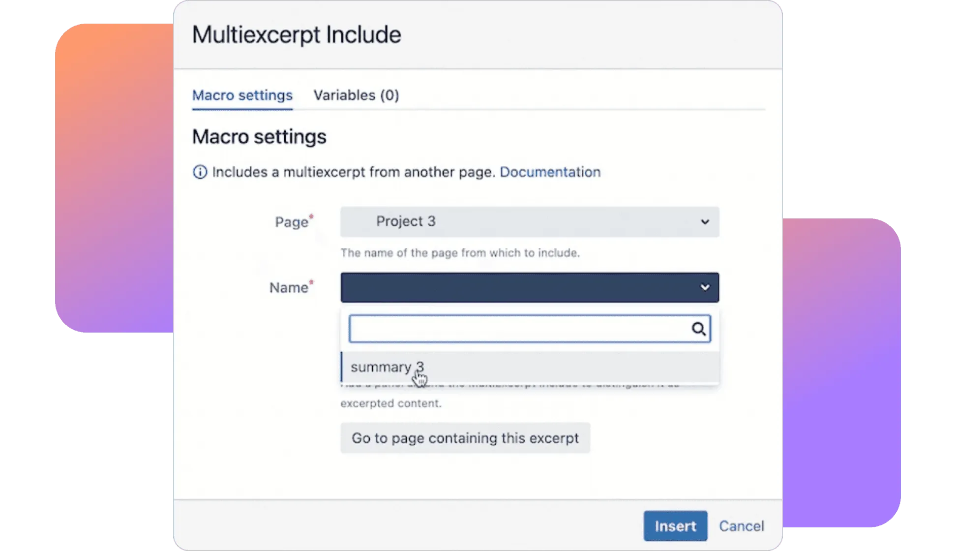Image resolution: width=956 pixels, height=551 pixels.
Task: Cancel the Multiexcerpt Include dialog
Action: pyautogui.click(x=741, y=526)
